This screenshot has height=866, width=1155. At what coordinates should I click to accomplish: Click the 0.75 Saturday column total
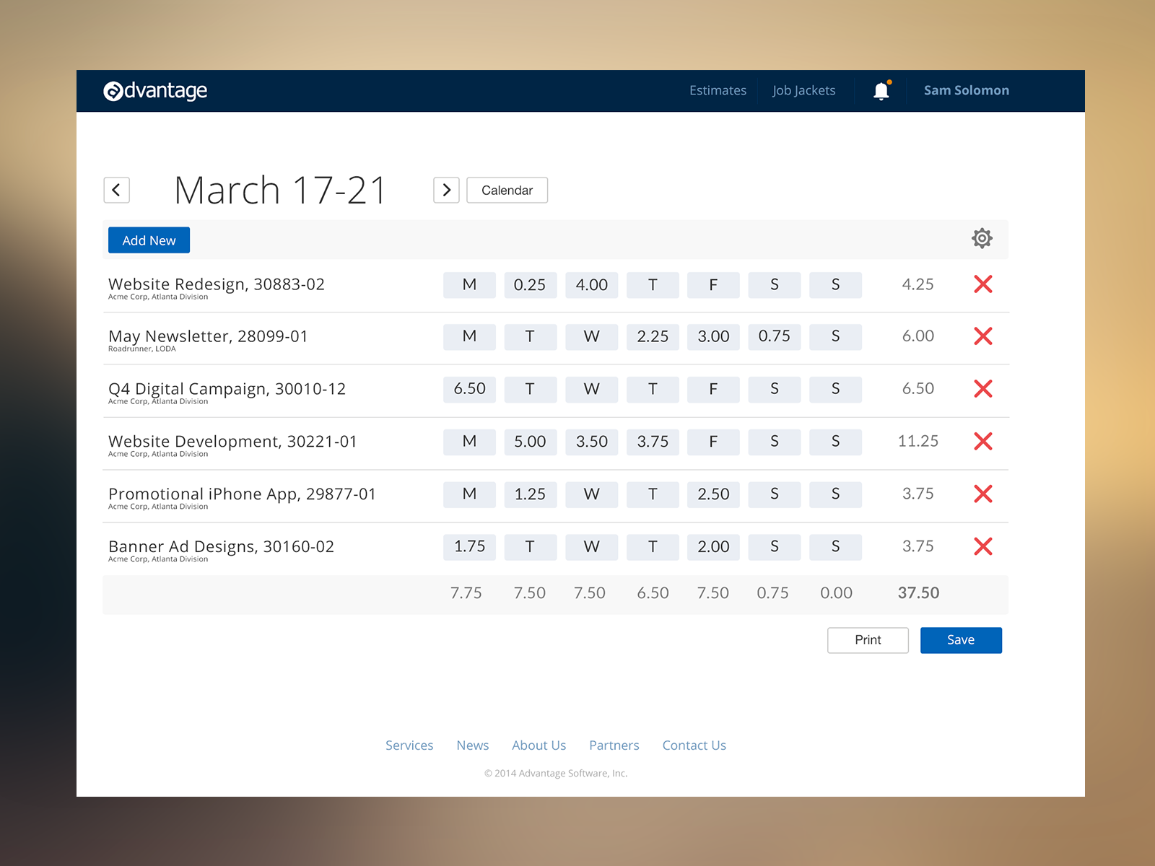(x=772, y=593)
